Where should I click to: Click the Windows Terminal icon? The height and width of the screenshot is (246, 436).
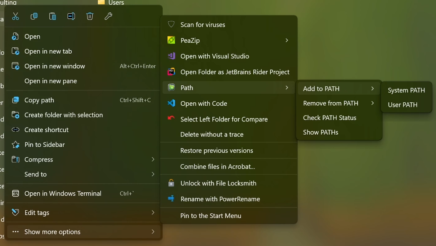coord(15,193)
